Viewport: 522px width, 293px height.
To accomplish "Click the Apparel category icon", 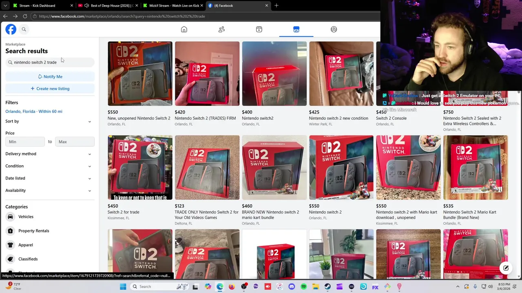I will coord(10,245).
